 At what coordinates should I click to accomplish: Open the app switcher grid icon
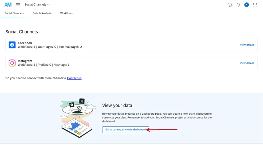255,5
